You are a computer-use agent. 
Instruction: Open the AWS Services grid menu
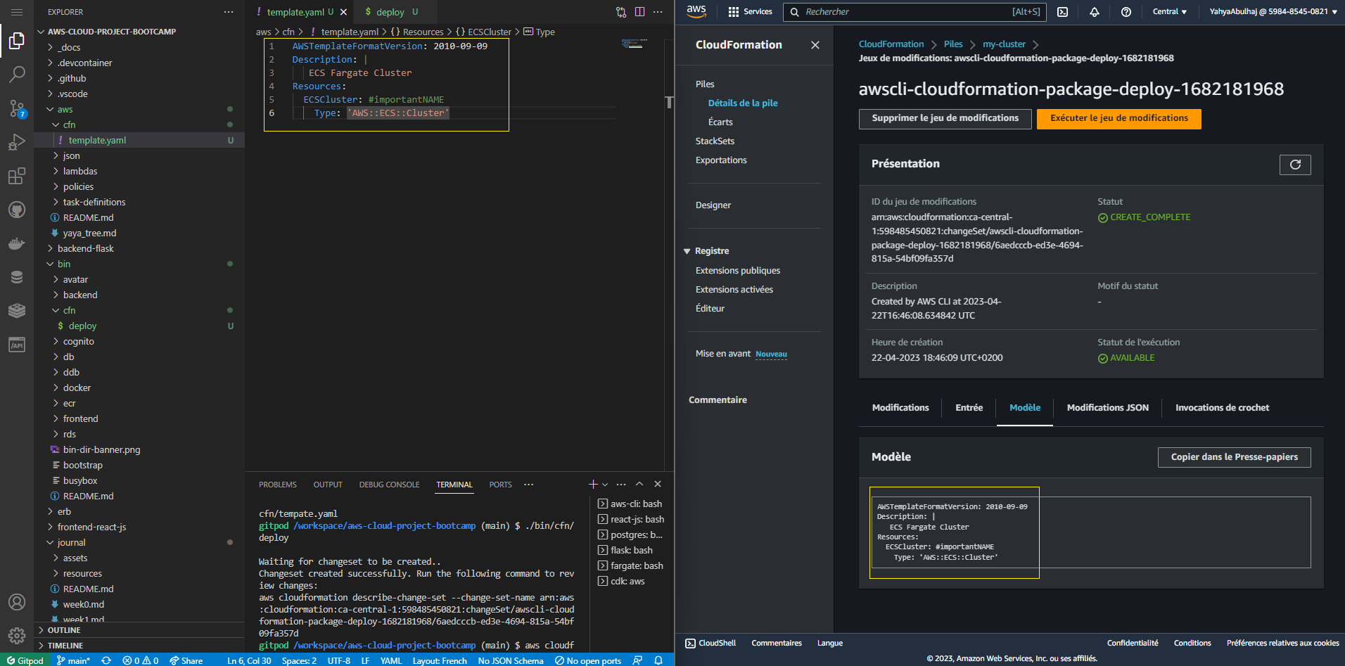(750, 11)
